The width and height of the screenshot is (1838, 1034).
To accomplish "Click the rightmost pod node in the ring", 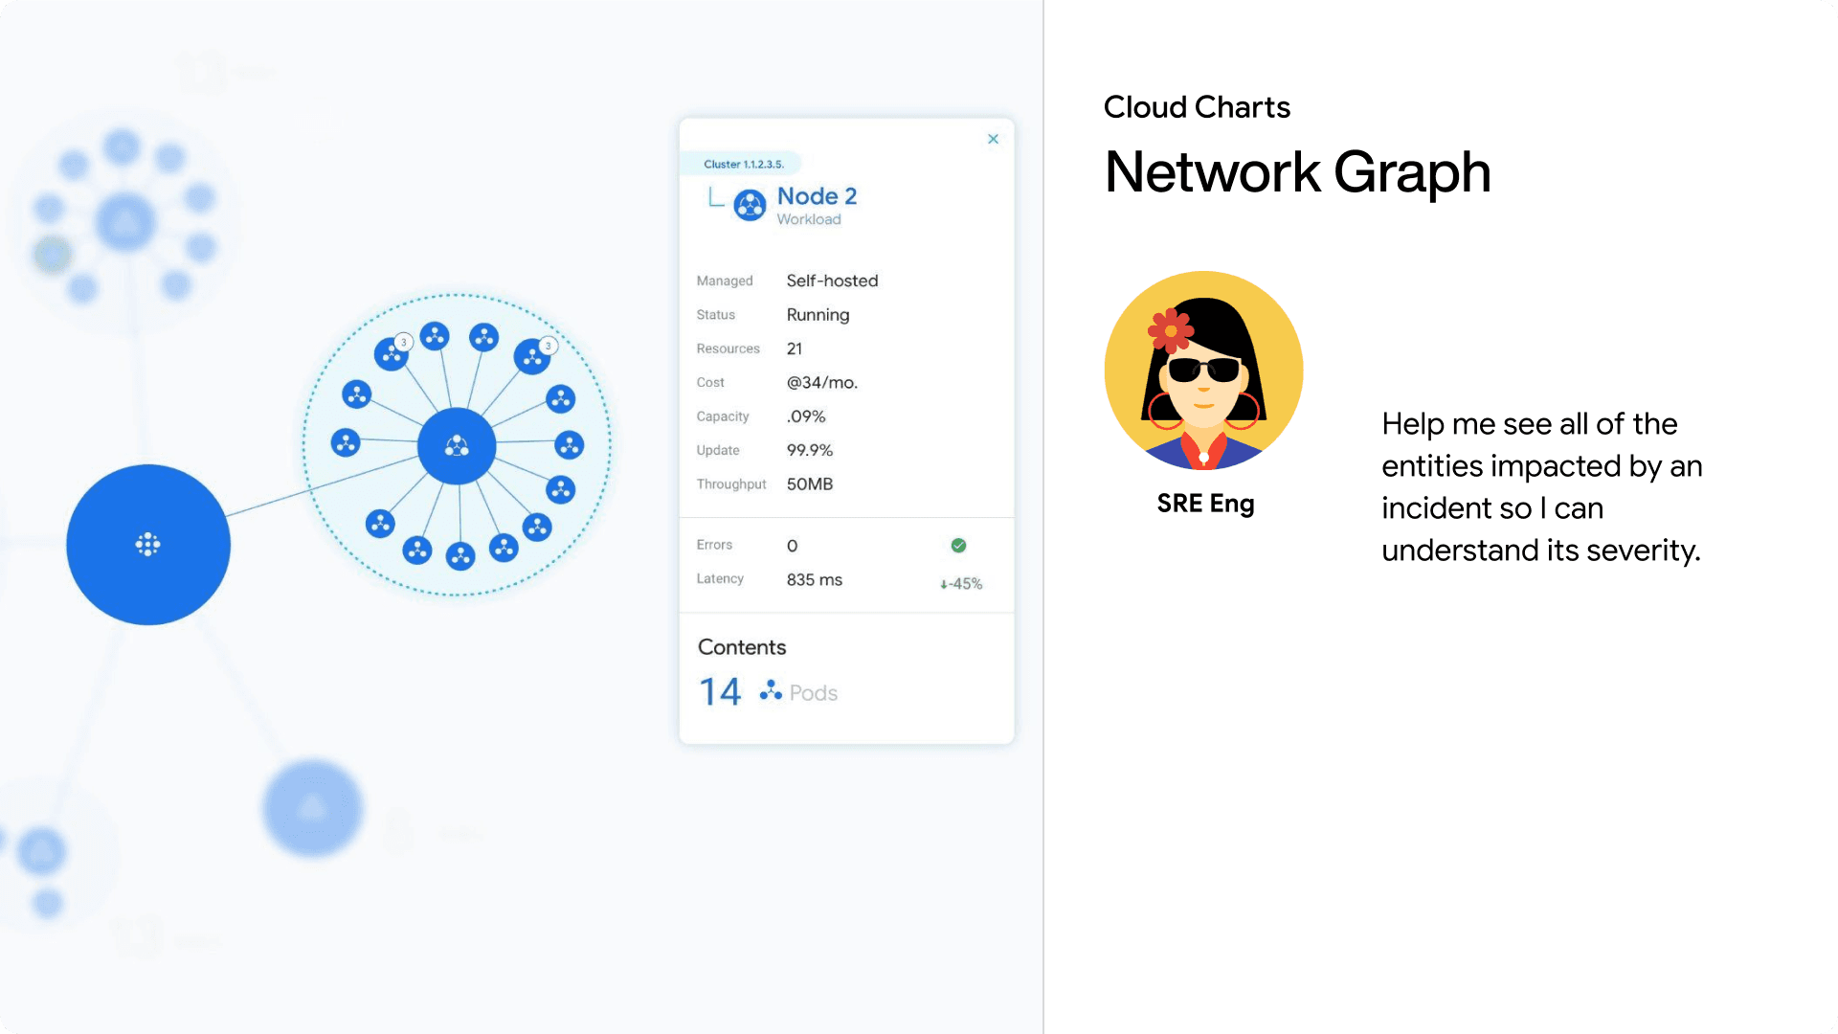I will pyautogui.click(x=570, y=444).
